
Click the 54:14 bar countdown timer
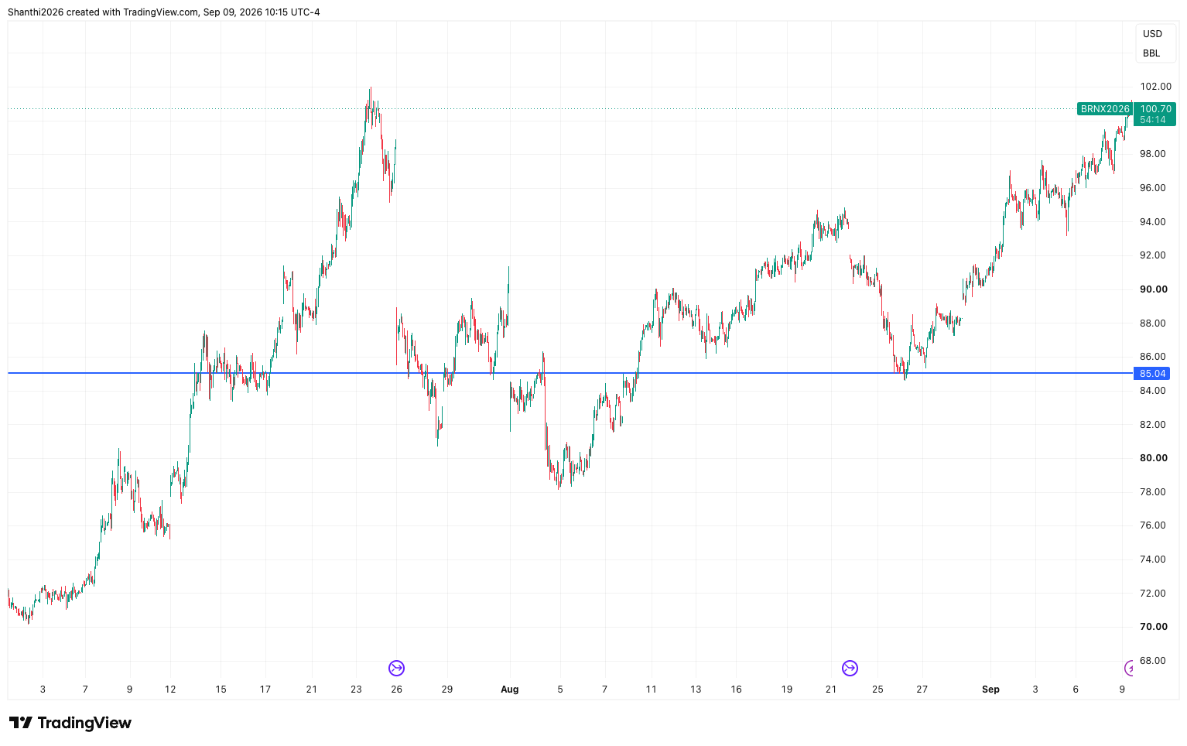[x=1153, y=120]
